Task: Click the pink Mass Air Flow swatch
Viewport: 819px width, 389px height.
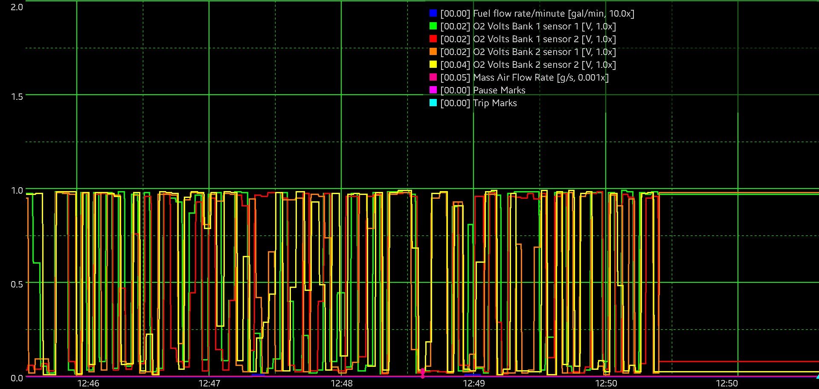Action: [x=433, y=77]
